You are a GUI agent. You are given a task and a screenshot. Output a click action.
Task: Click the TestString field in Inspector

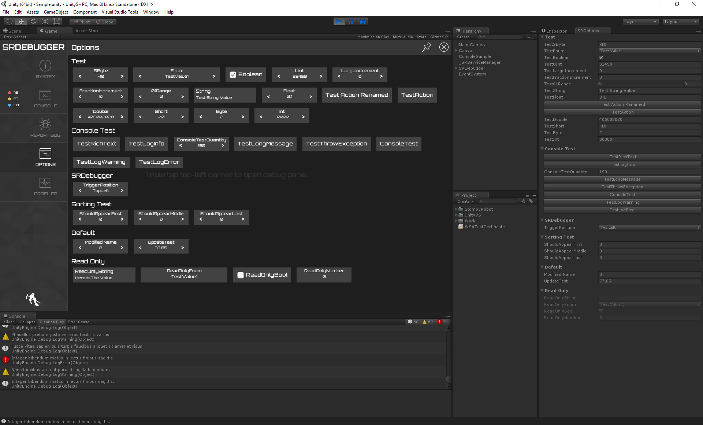click(x=650, y=90)
